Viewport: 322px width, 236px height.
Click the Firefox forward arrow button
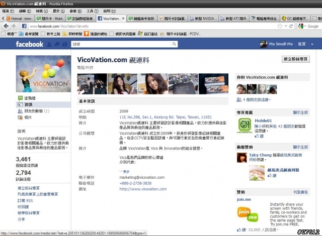click(14, 26)
